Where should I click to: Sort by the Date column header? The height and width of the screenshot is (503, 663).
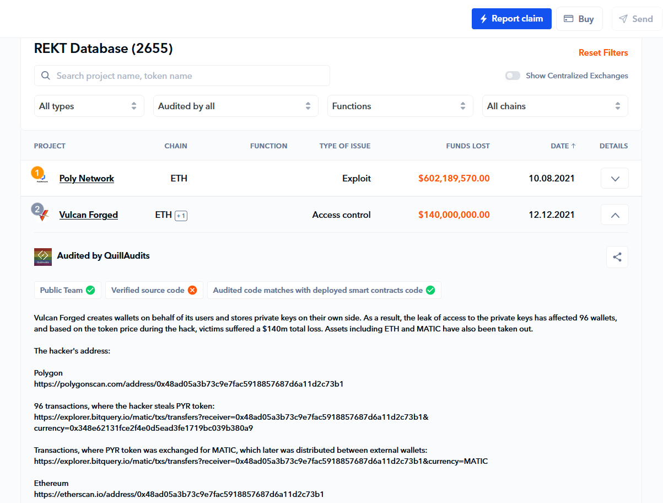[x=563, y=146]
